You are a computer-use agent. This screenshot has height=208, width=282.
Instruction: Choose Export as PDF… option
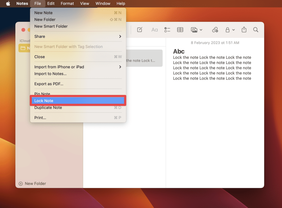coord(78,84)
